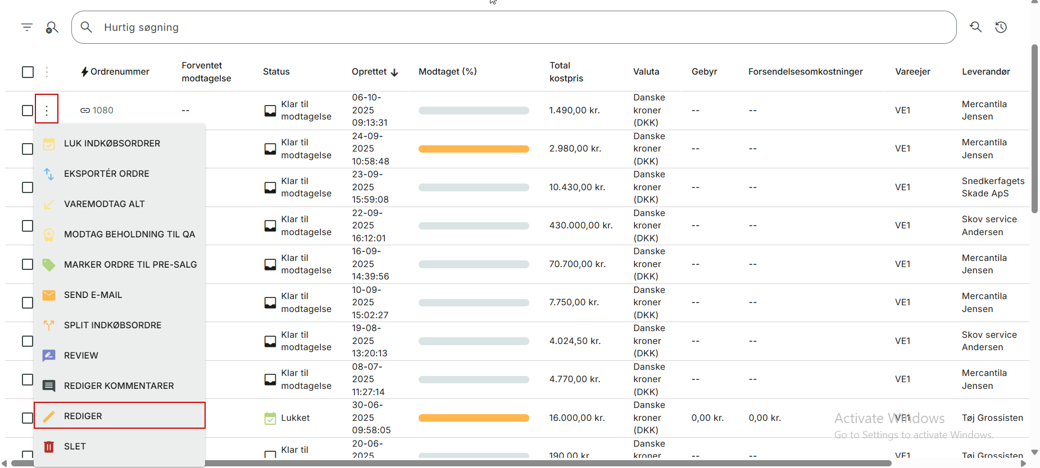Check the row for order 1080

click(28, 111)
